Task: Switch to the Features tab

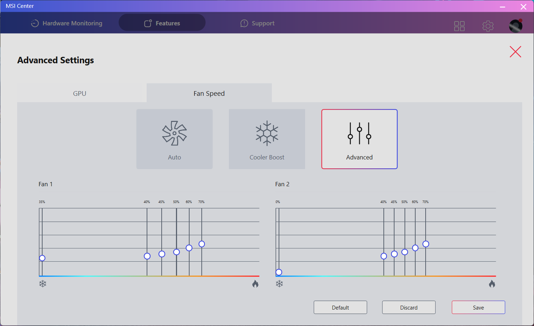Action: pyautogui.click(x=162, y=23)
